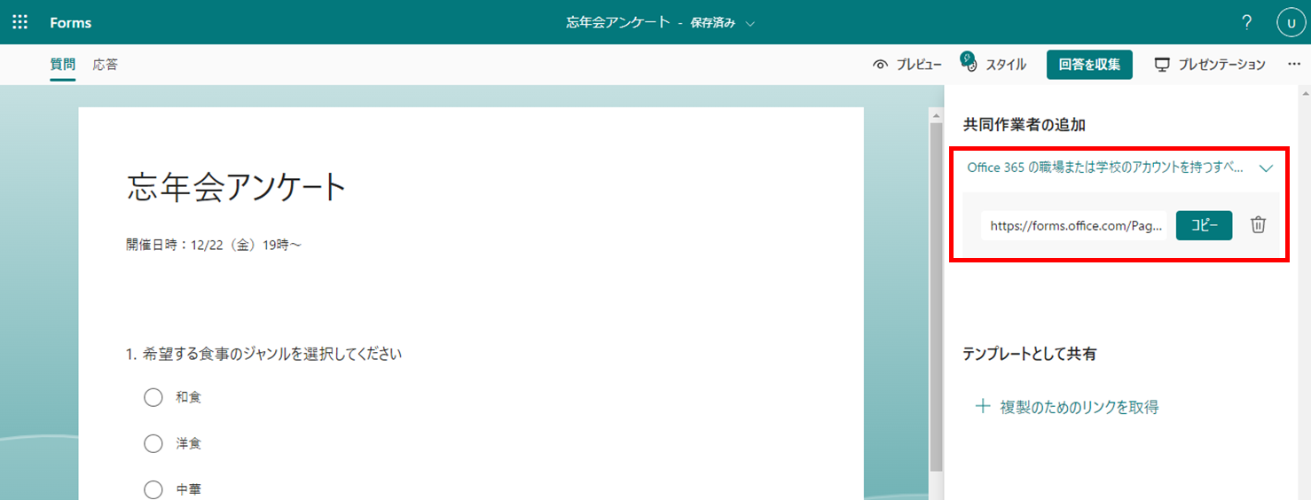This screenshot has height=500, width=1311.
Task: Switch to the 質問 tab
Action: tap(62, 65)
